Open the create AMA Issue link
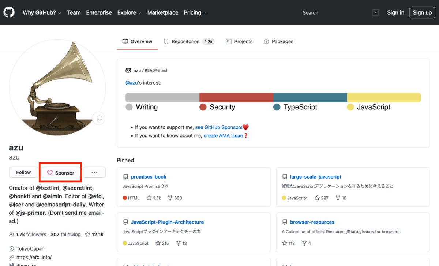The height and width of the screenshot is (266, 439). point(223,135)
